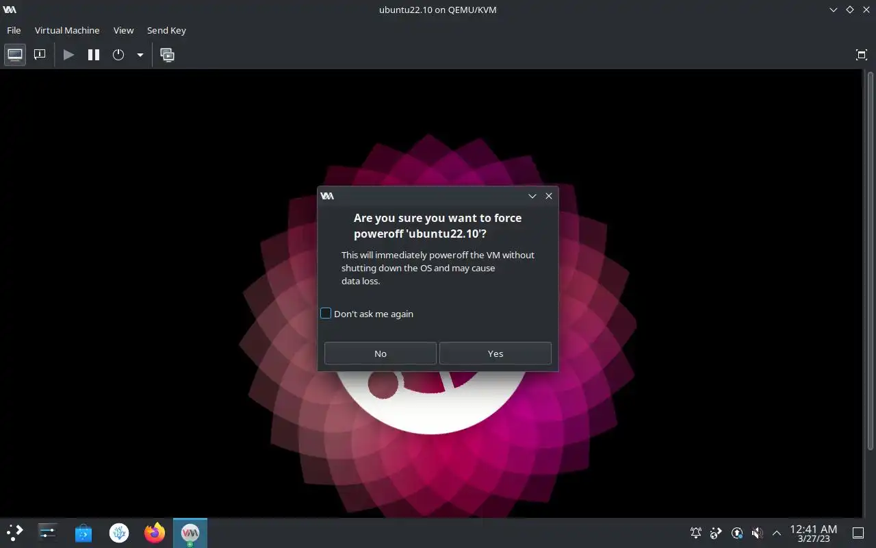Open the white round taskbar application
This screenshot has height=548, width=876.
119,532
